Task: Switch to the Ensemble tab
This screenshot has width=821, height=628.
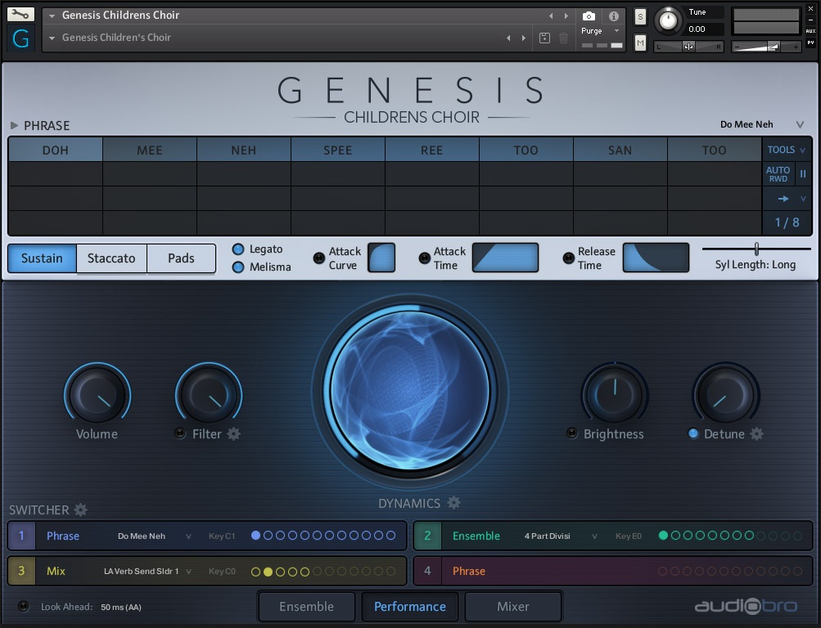Action: [x=306, y=607]
